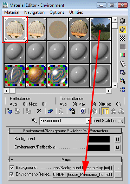Uncheck the Background map checkbox

(x=12, y=167)
